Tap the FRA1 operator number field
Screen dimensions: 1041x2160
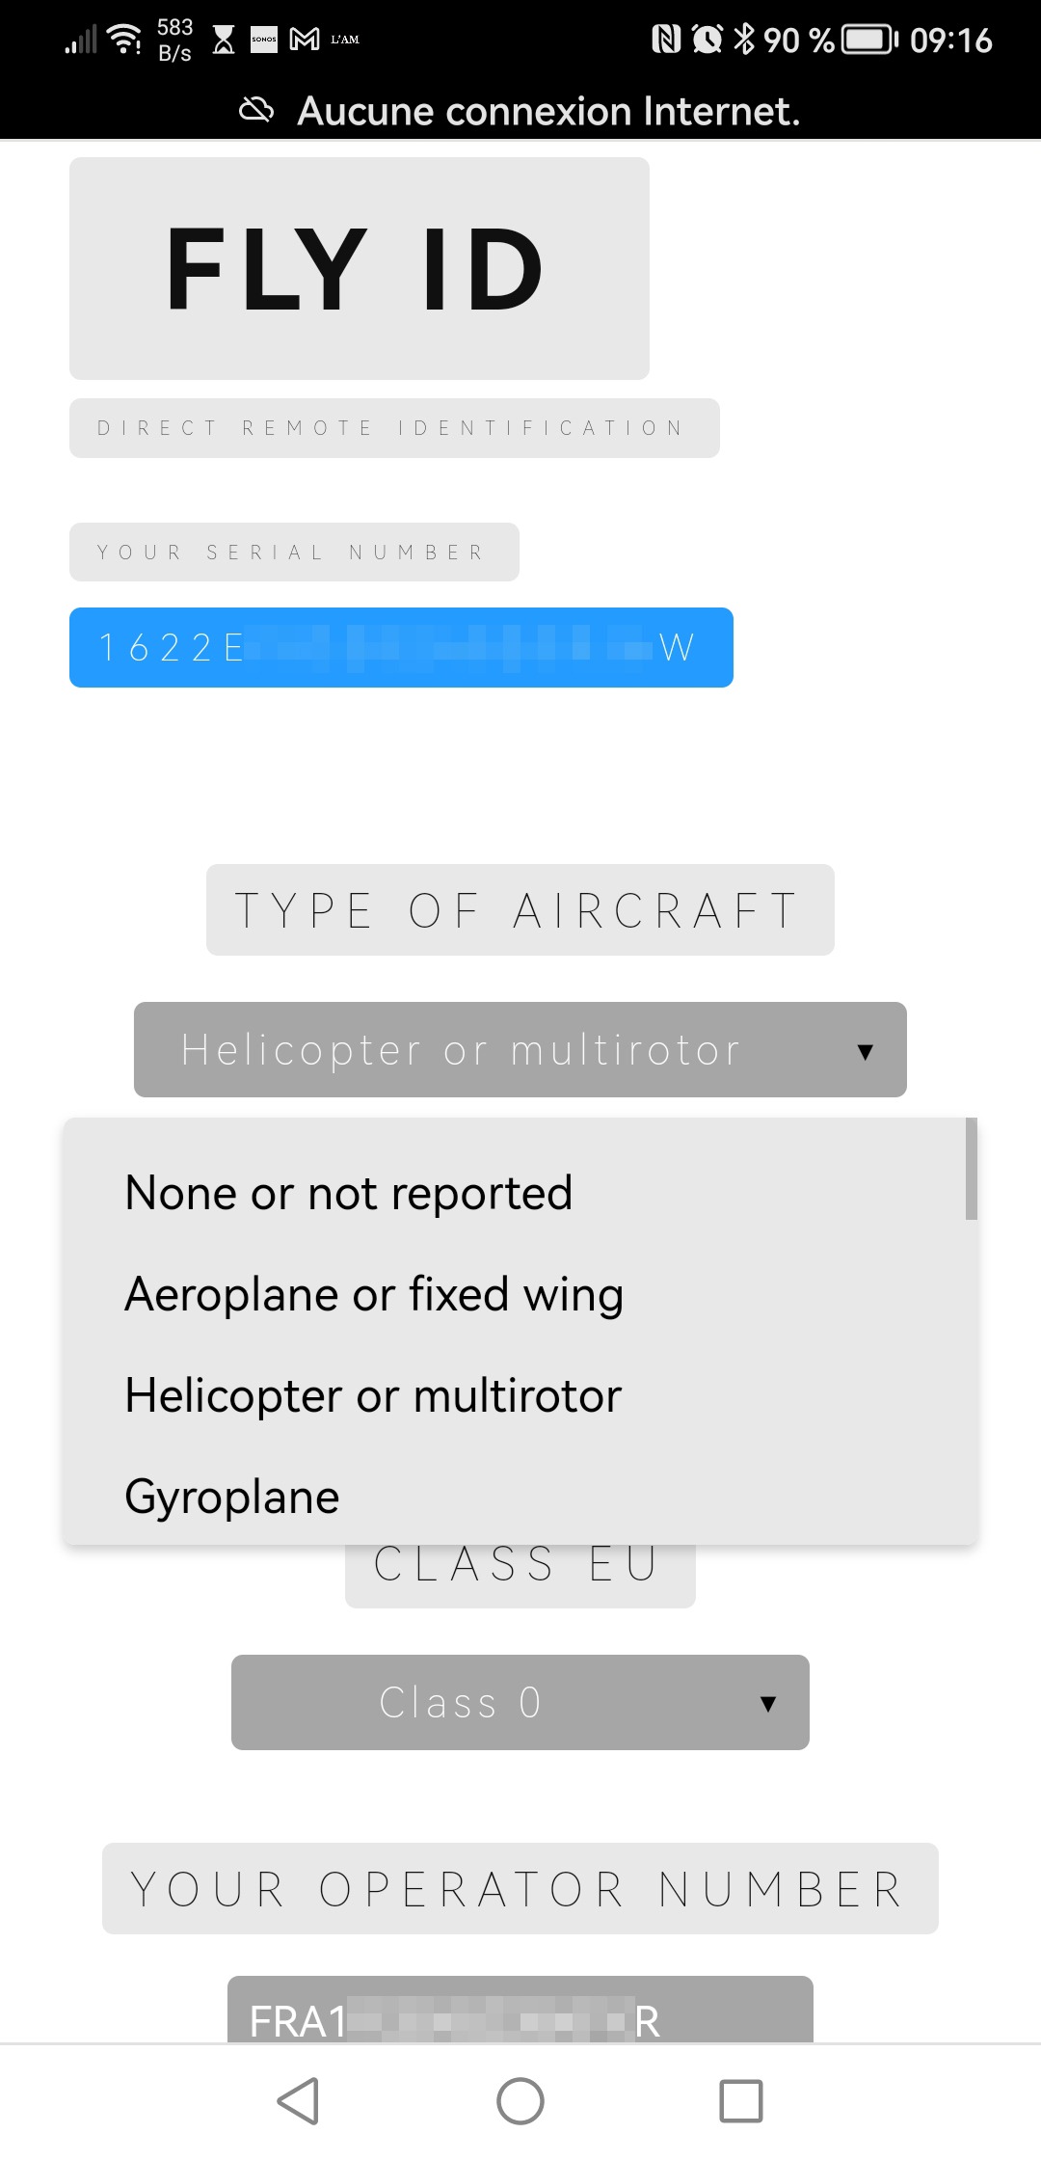tap(520, 2010)
